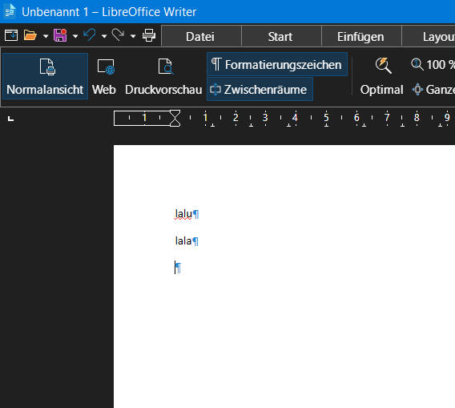Save the document with the floppy icon

point(60,35)
